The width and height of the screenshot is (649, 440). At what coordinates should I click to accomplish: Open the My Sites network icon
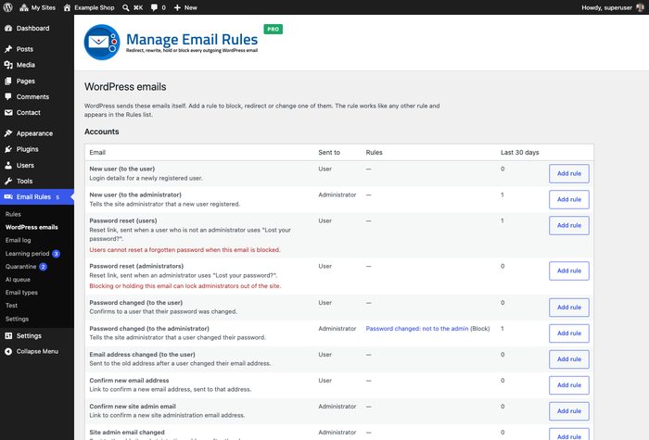tap(24, 7)
